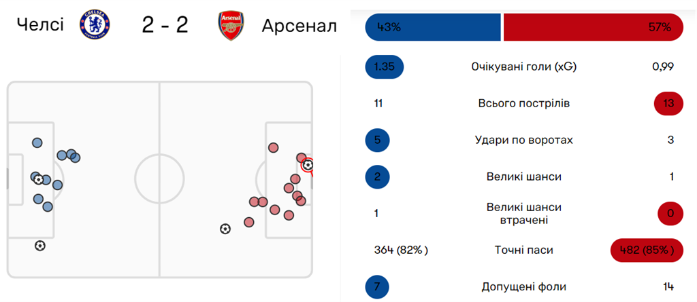Select the Точні паси stat label
The width and height of the screenshot is (697, 302).
click(524, 250)
